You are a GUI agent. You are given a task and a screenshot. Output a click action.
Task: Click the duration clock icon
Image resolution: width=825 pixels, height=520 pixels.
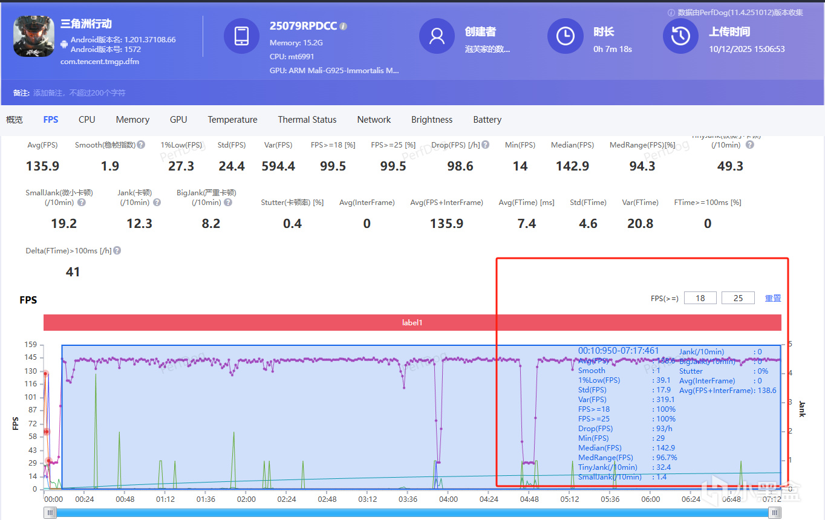pyautogui.click(x=565, y=36)
